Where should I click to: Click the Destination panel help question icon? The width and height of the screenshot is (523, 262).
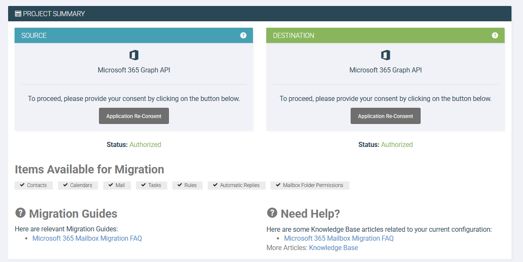tap(495, 35)
